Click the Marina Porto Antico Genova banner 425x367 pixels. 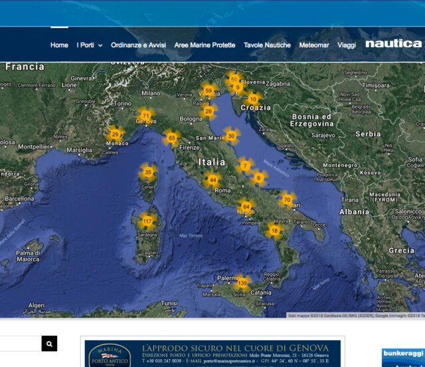click(214, 352)
